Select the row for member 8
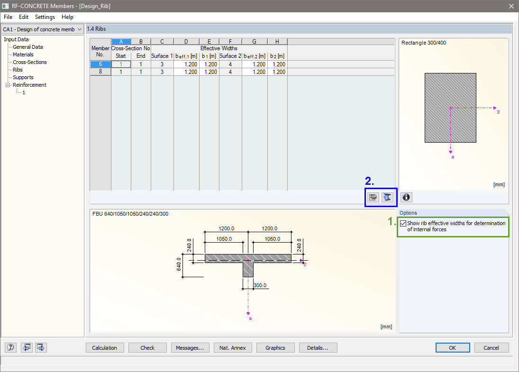This screenshot has width=519, height=372. 100,72
